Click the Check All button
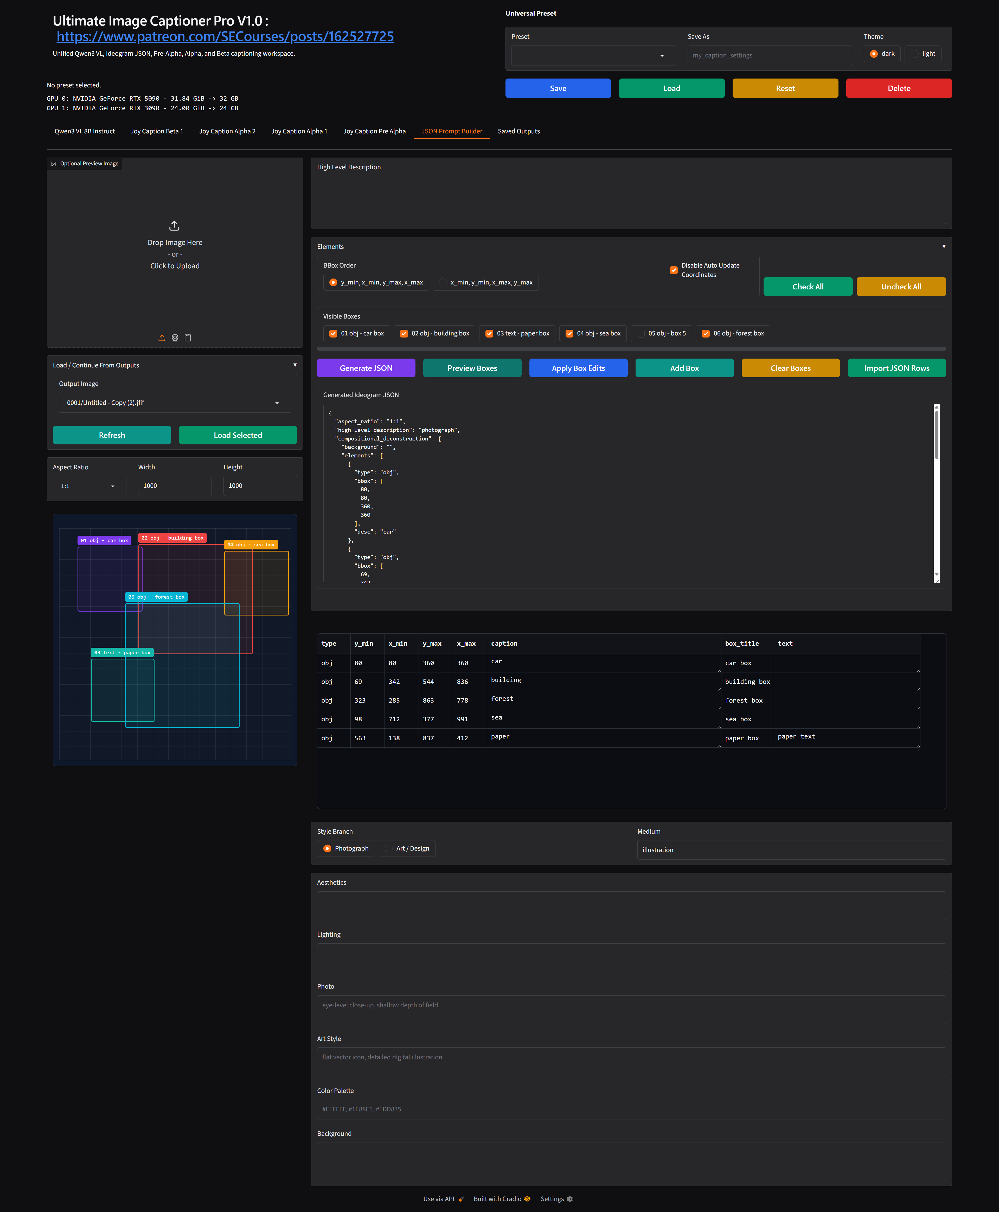Screen dimensions: 999x1212 click(808, 287)
